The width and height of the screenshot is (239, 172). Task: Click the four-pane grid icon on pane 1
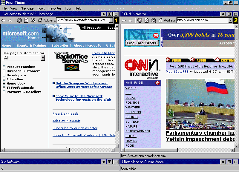[110, 14]
